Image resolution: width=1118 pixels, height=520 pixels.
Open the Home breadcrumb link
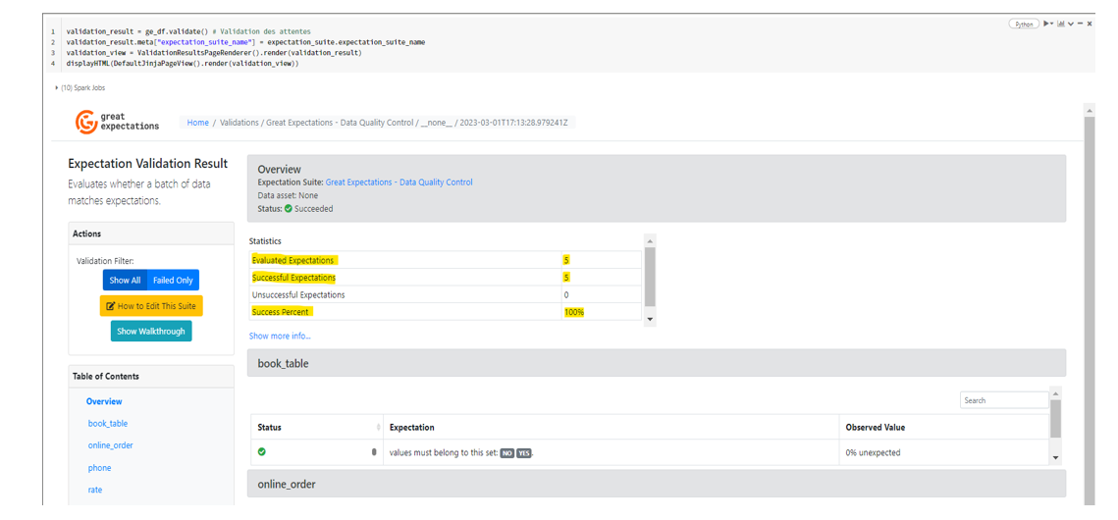pos(197,123)
